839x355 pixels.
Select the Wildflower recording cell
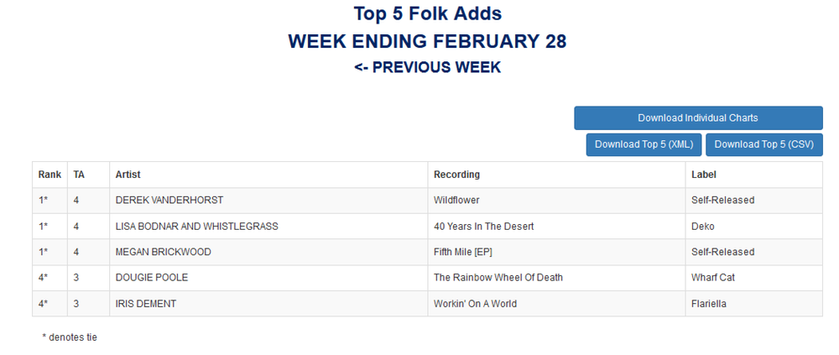click(x=556, y=201)
